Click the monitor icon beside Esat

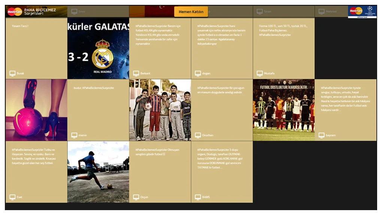12,197
